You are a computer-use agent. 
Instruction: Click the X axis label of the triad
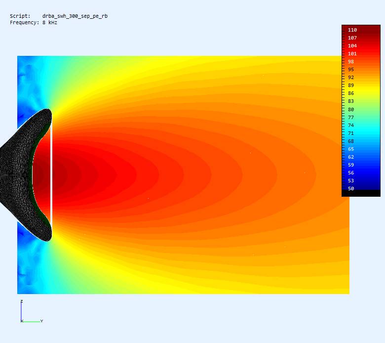(22, 321)
